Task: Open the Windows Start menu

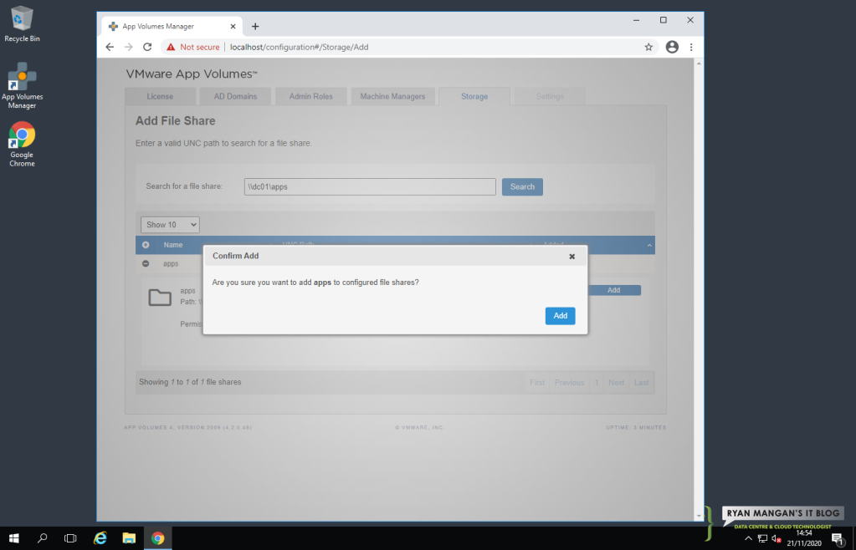Action: pos(14,538)
